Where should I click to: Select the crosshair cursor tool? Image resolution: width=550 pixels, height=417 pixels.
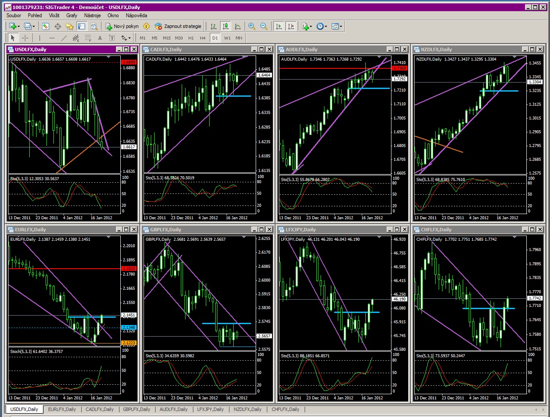25,38
